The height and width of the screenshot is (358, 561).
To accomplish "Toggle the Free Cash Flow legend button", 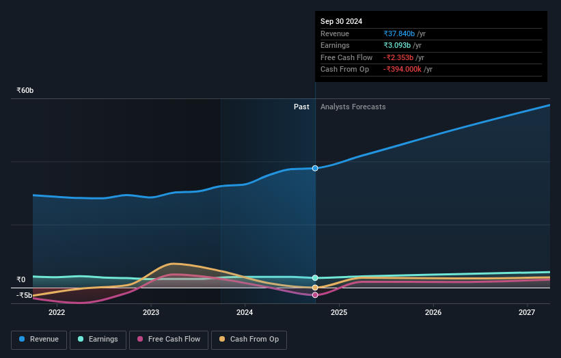I will (x=169, y=340).
